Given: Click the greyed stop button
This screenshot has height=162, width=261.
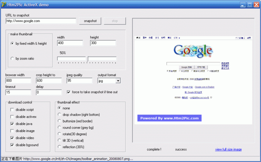Looking at the screenshot, I should coord(115,21).
